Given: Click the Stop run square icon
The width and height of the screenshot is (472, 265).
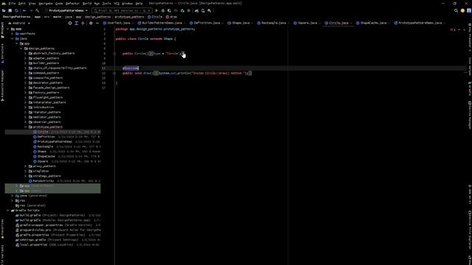Looking at the screenshot, I should click(189, 10).
